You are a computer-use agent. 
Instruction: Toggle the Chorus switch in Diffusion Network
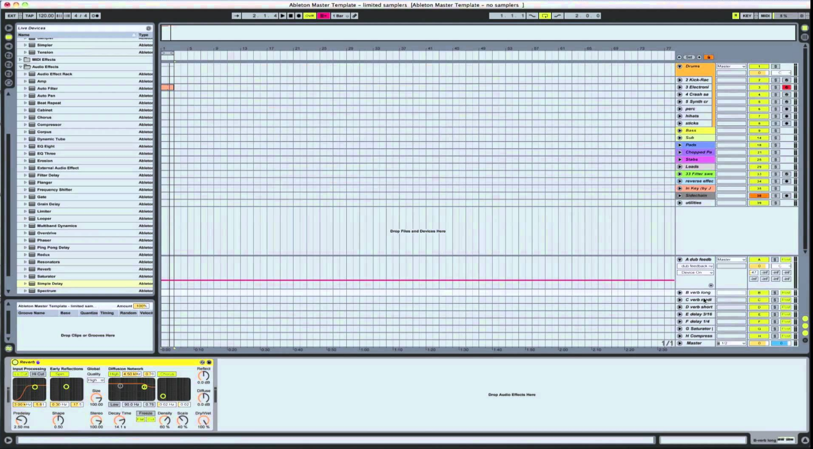pyautogui.click(x=167, y=374)
